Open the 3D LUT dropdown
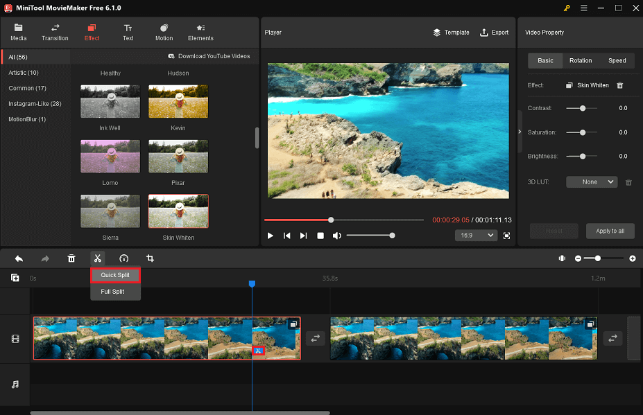This screenshot has height=415, width=643. [592, 182]
